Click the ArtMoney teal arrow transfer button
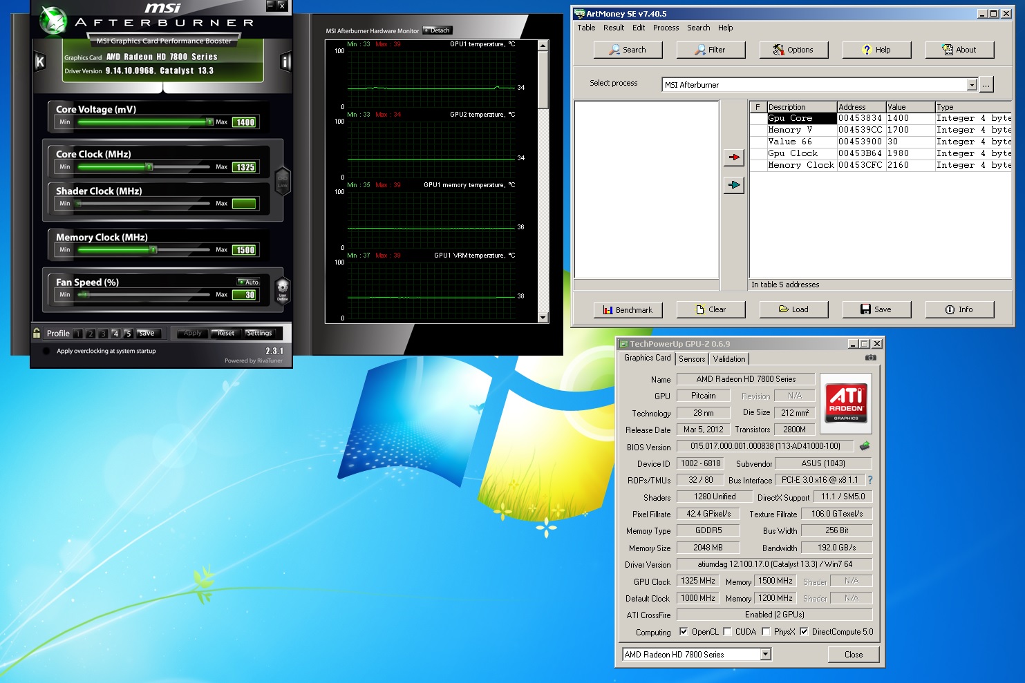Image resolution: width=1025 pixels, height=683 pixels. tap(734, 185)
